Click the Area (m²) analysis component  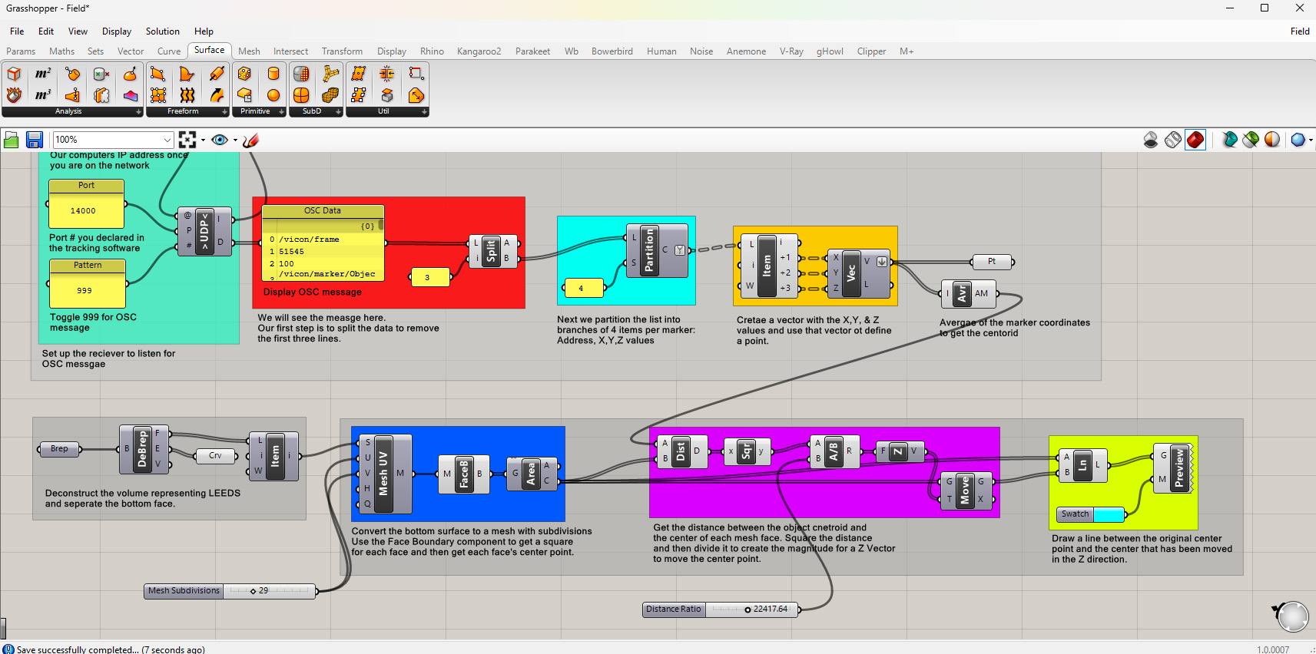coord(43,74)
